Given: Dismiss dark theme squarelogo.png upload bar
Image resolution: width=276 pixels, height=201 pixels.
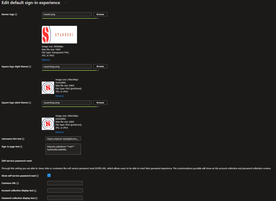Looking at the screenshot, I should (x=98, y=107).
